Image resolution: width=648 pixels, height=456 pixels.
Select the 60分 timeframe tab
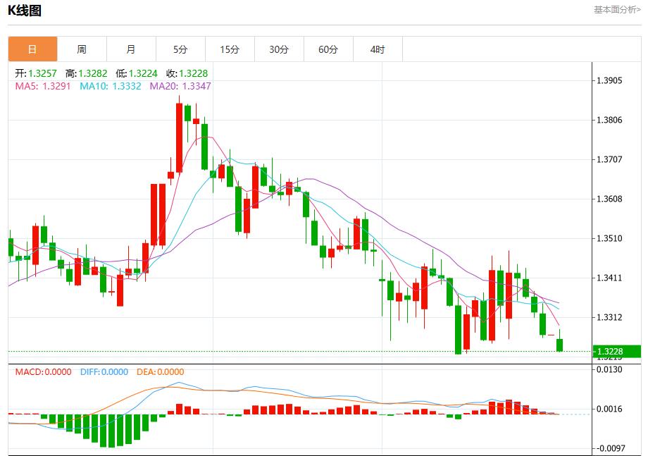click(328, 49)
